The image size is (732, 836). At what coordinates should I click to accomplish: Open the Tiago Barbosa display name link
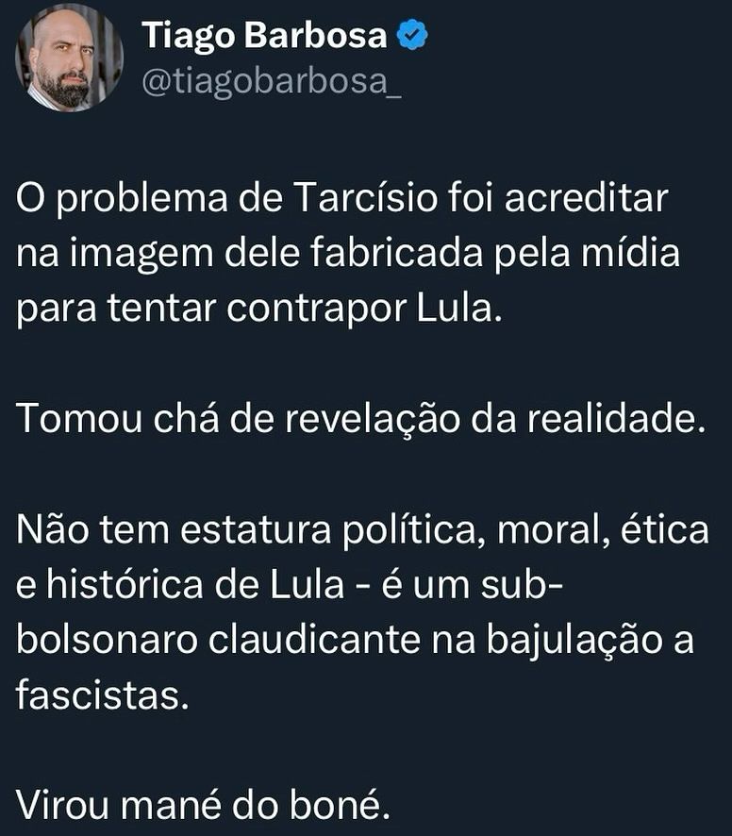click(264, 36)
